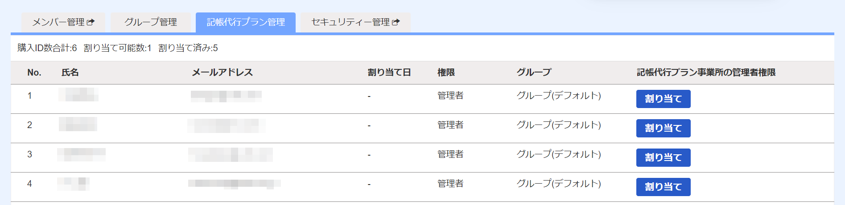Click グループ(デフォルト) in row 4
The image size is (845, 205).
559,184
